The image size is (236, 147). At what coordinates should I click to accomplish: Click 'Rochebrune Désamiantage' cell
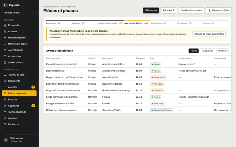[116, 91]
